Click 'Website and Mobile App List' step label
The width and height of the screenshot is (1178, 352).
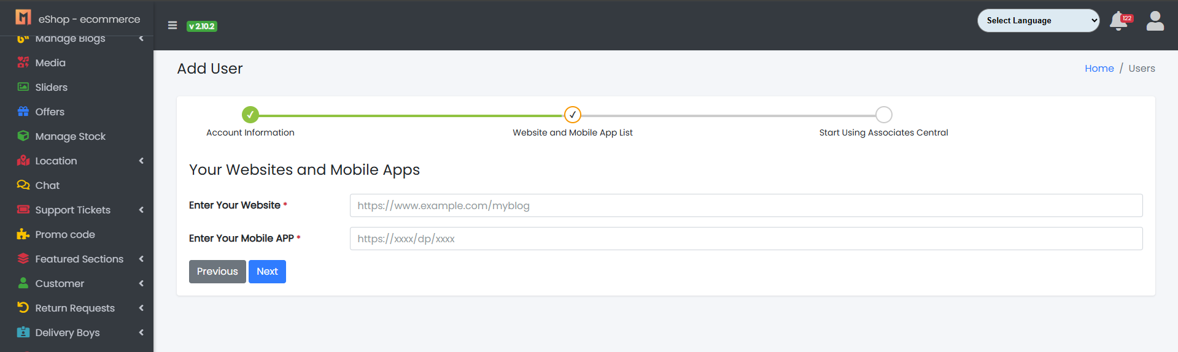pos(573,132)
